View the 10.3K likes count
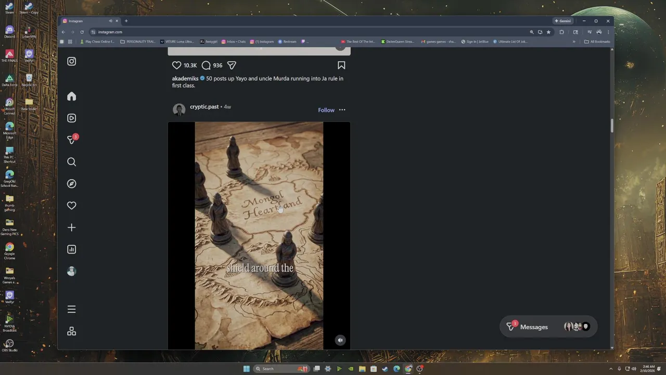This screenshot has height=375, width=666. 190,66
